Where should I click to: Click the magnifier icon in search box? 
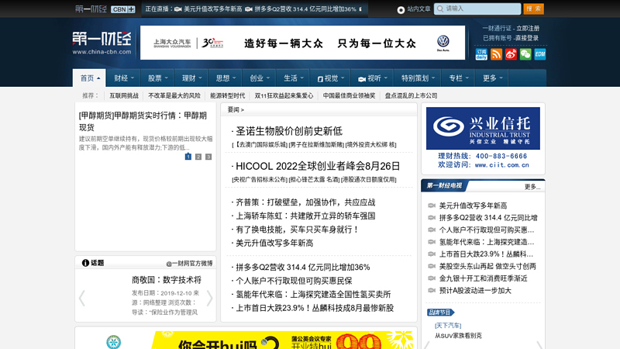point(440,9)
